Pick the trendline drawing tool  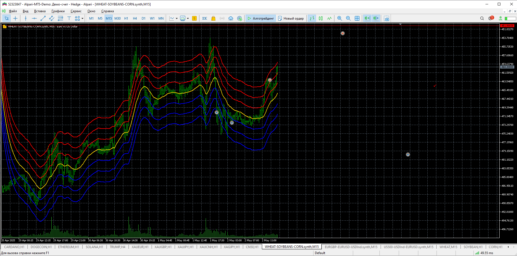coord(43,18)
